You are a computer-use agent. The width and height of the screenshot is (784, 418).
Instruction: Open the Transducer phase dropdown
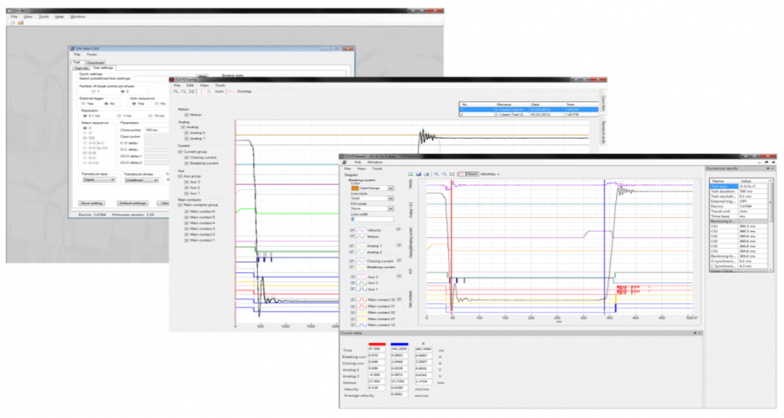(141, 180)
